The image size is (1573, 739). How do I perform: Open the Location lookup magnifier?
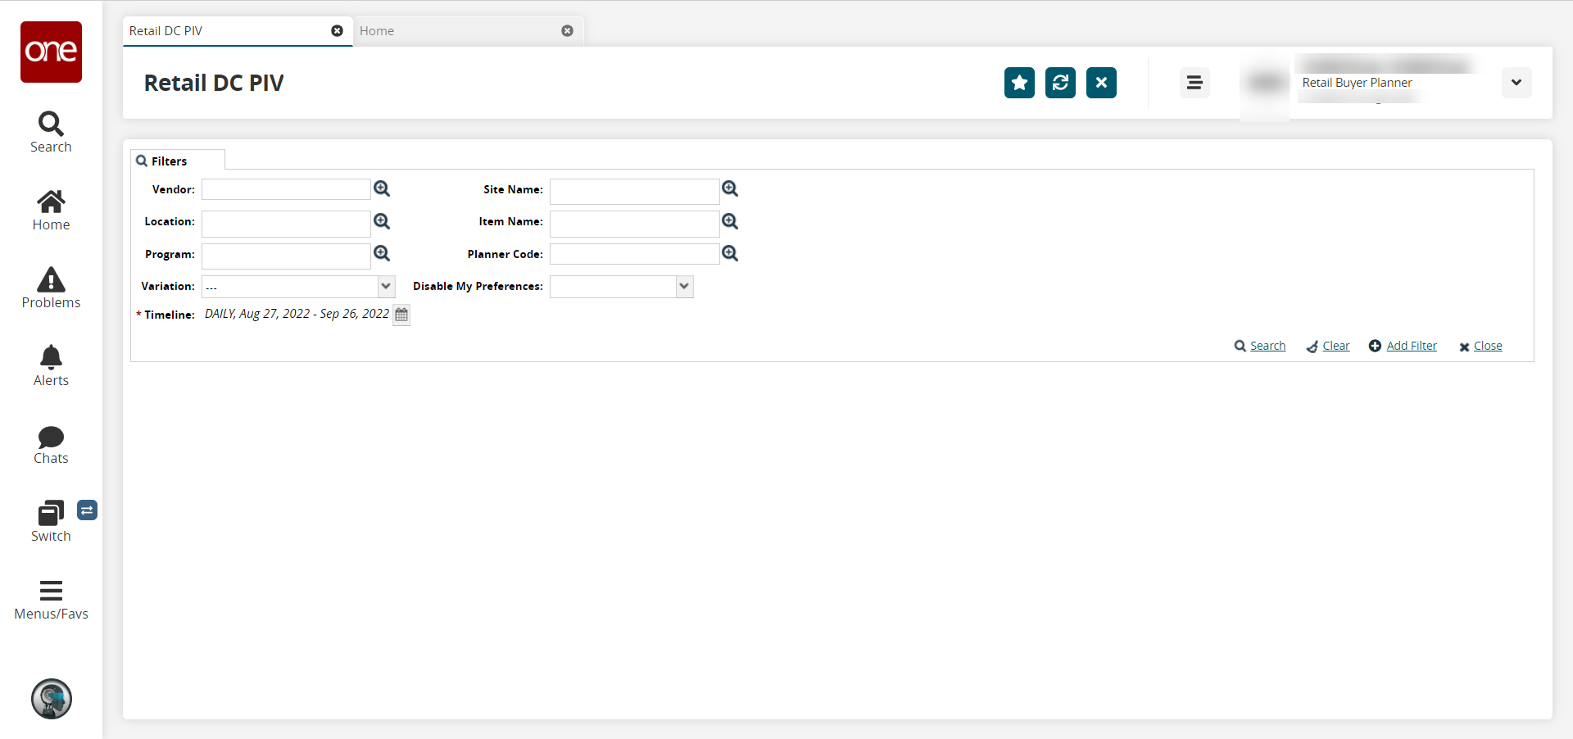coord(382,221)
